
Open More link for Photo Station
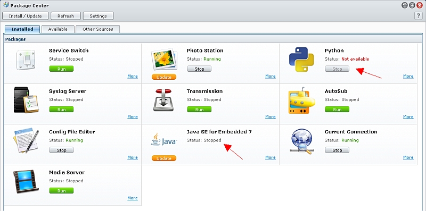pos(271,76)
